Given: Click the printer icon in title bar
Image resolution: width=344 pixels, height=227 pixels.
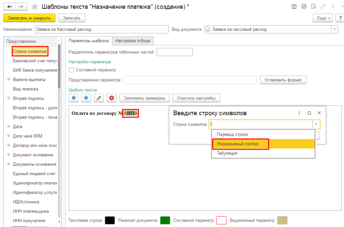Looking at the screenshot, I should [x=304, y=6].
